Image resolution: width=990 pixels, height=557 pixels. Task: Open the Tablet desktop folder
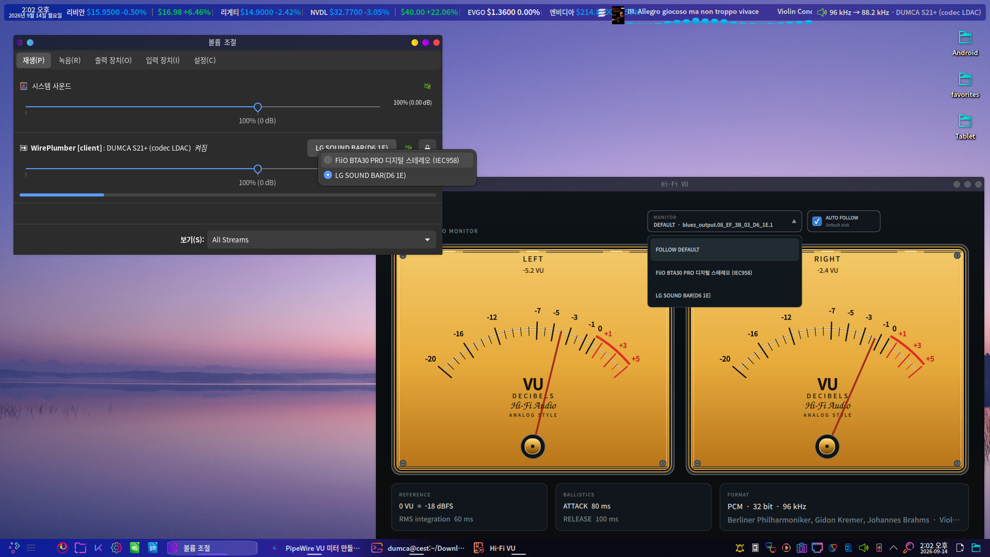[x=965, y=126]
